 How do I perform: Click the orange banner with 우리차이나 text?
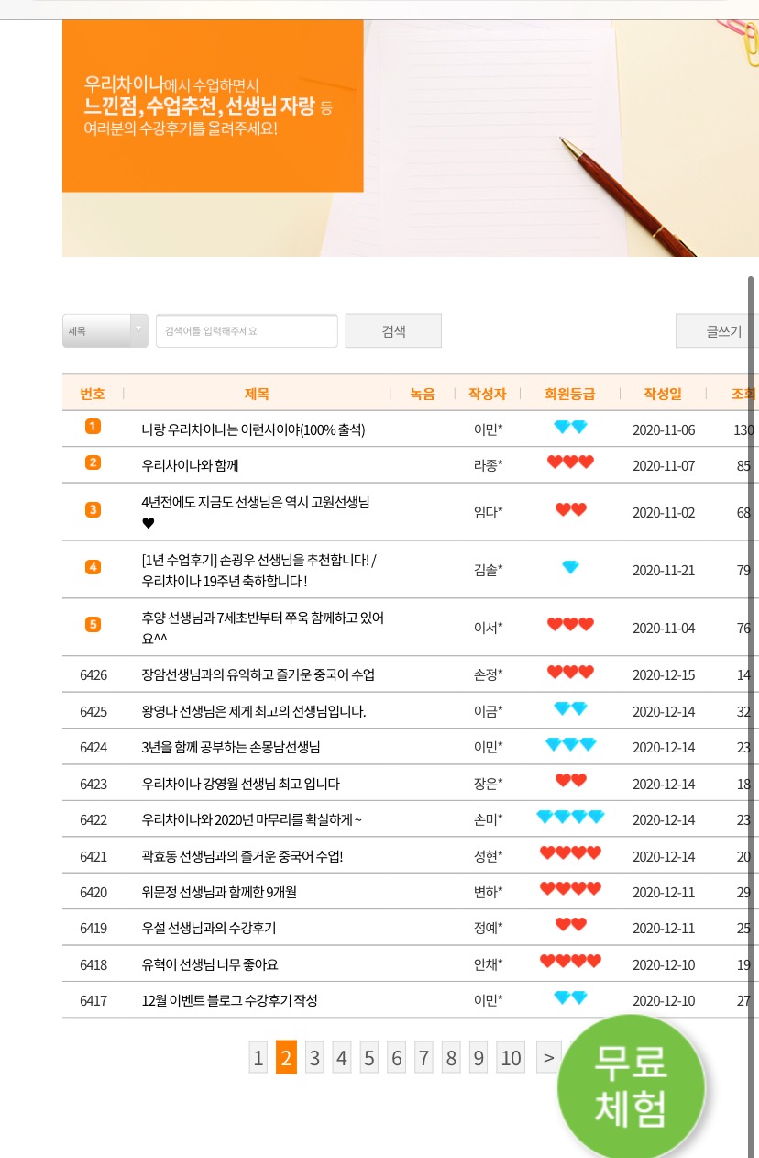pyautogui.click(x=213, y=106)
